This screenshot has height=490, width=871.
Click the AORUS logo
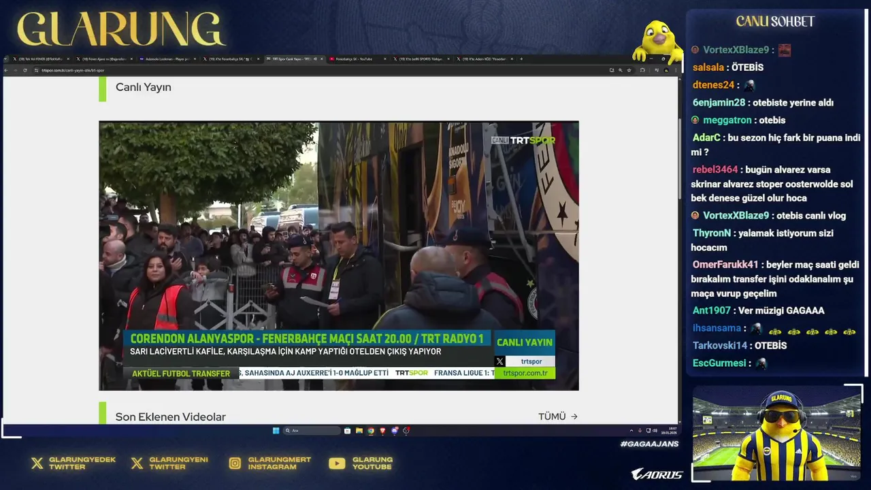[x=657, y=474]
